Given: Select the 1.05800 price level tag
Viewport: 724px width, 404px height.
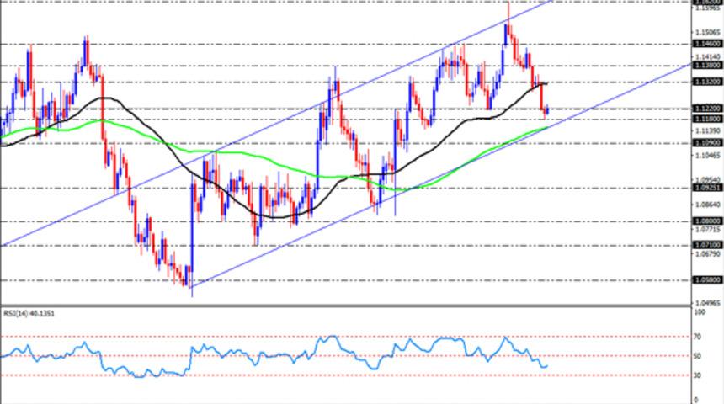Looking at the screenshot, I should [707, 279].
